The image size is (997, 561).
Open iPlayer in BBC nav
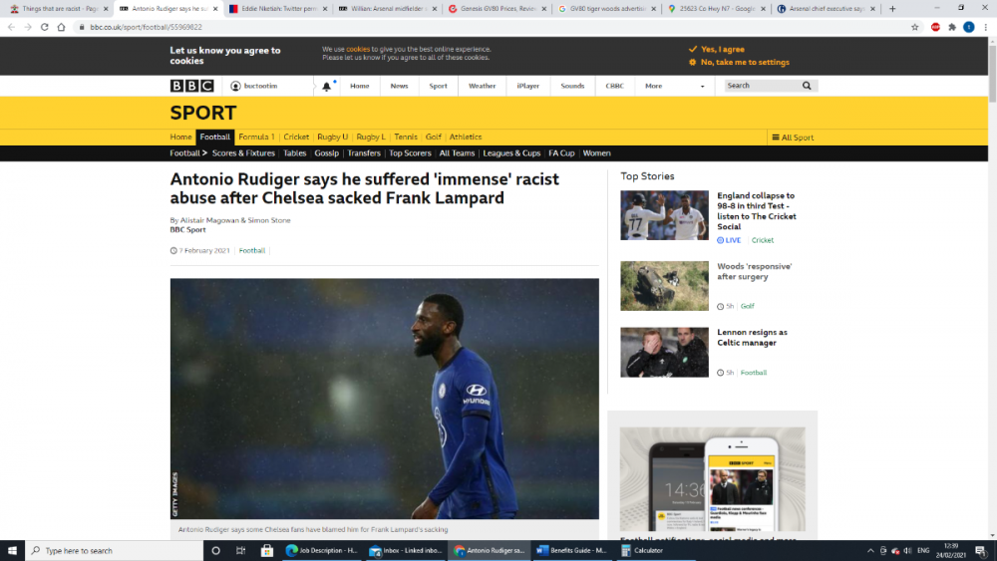point(527,86)
